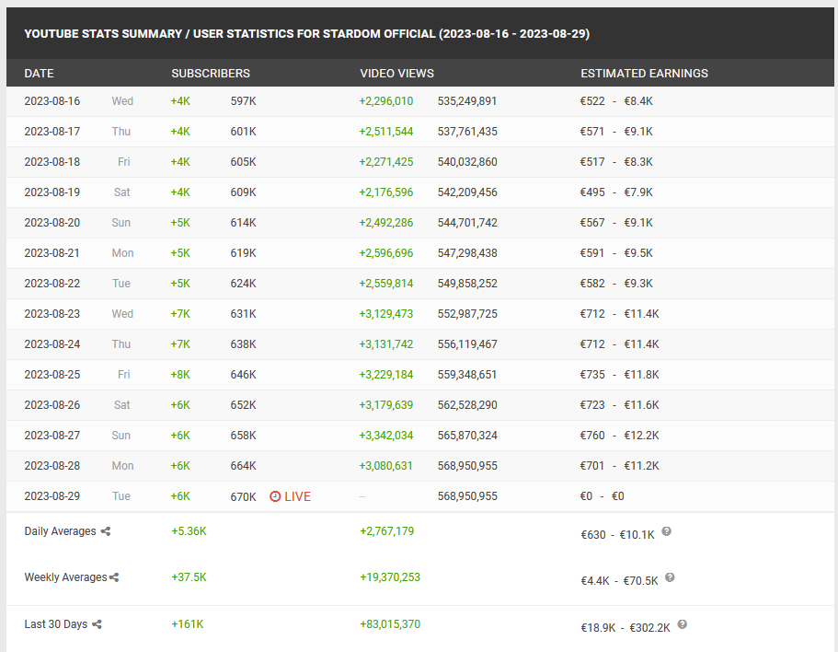The height and width of the screenshot is (652, 838).
Task: Click the +37.5K weekly subscriber average
Action: tap(189, 577)
